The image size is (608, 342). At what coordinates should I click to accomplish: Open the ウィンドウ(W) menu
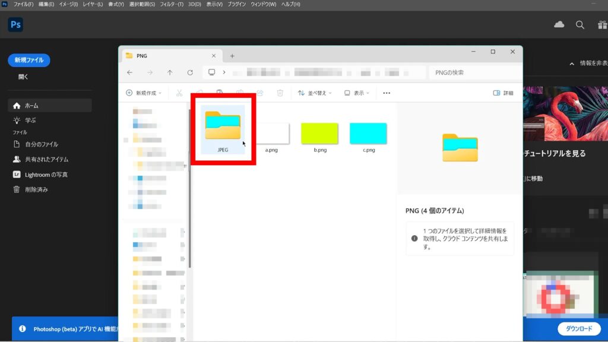(x=263, y=4)
